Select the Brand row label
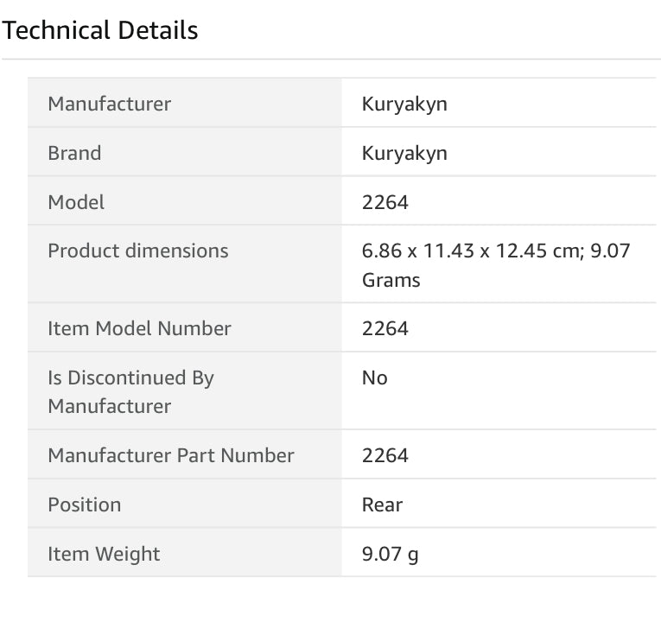 tap(74, 153)
